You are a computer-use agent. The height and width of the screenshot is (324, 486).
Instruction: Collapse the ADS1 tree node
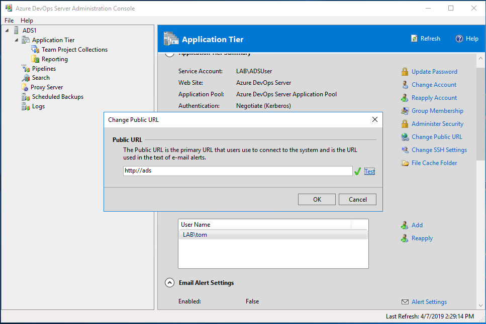(x=7, y=30)
